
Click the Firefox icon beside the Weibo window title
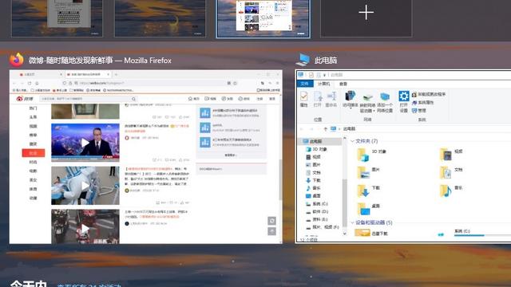click(x=16, y=60)
